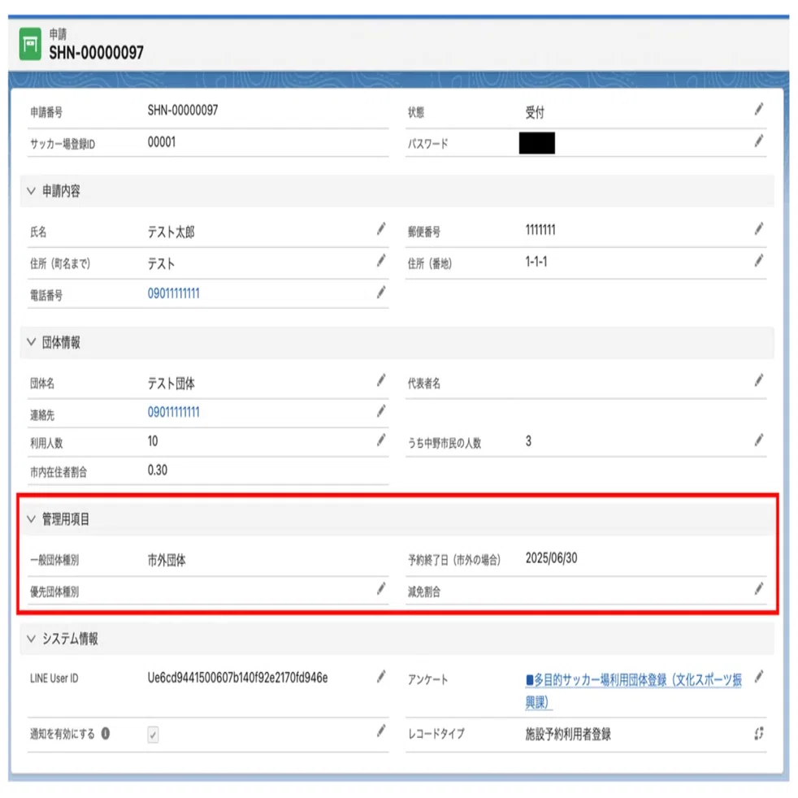Screen dimensions: 798x798
Task: Edit the 住所（町名まで）pencil icon
Action: click(381, 261)
